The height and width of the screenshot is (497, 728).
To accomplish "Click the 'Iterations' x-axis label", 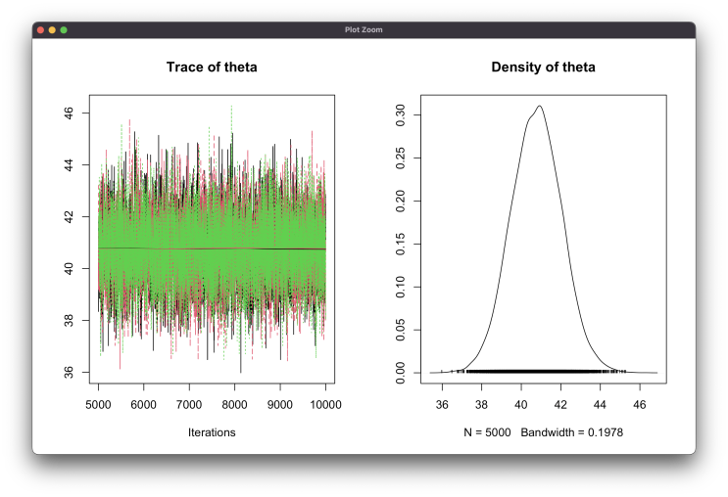I will point(212,431).
